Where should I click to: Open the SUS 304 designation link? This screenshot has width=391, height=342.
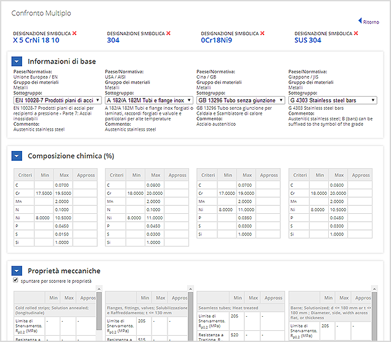pyautogui.click(x=308, y=40)
